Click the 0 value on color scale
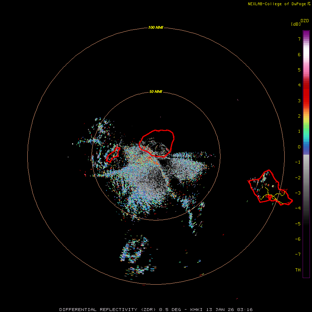The image size is (312, 312). pyautogui.click(x=299, y=147)
